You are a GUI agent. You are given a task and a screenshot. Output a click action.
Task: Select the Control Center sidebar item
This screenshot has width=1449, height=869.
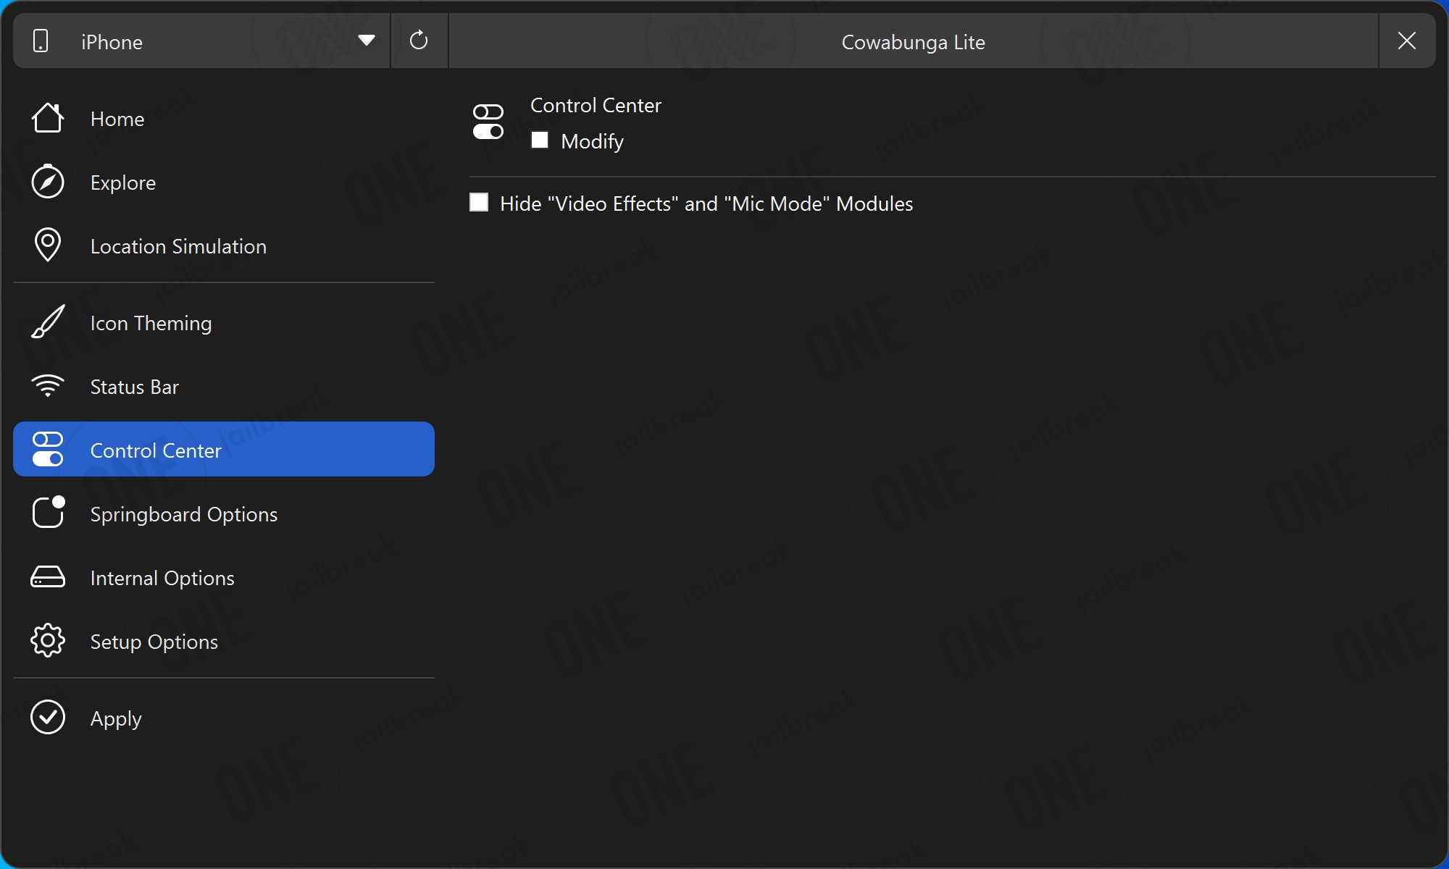tap(224, 449)
